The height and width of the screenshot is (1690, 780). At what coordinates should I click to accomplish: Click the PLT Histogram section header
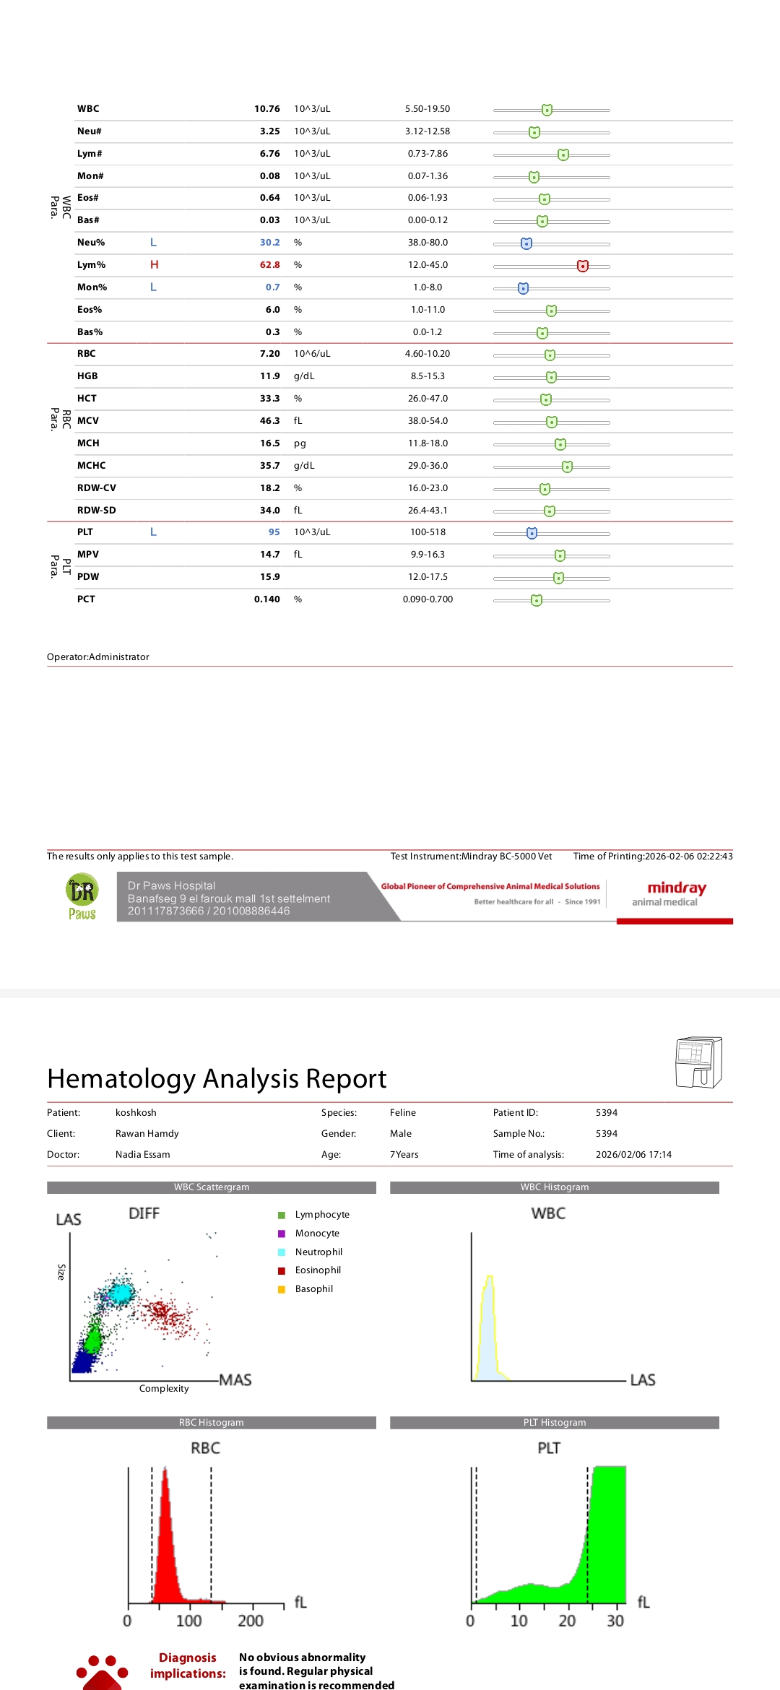pos(554,1422)
